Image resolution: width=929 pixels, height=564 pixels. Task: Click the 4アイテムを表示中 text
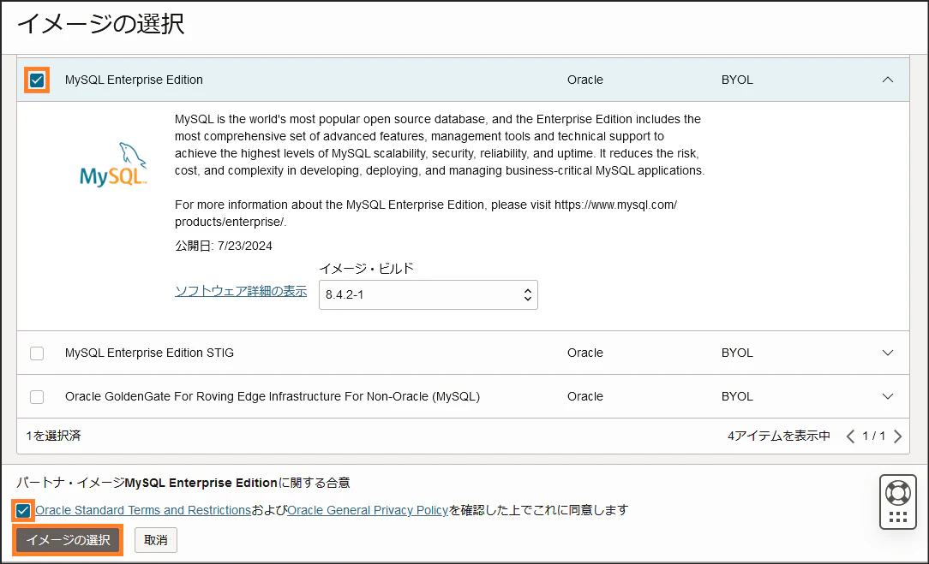point(778,436)
